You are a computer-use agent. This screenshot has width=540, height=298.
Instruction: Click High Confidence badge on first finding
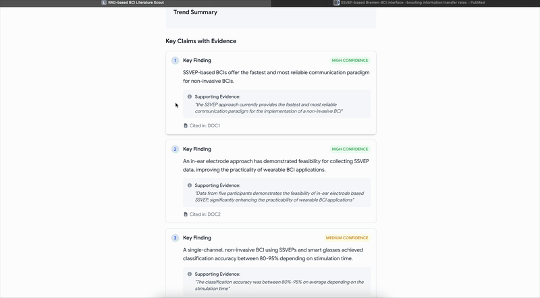pyautogui.click(x=350, y=61)
